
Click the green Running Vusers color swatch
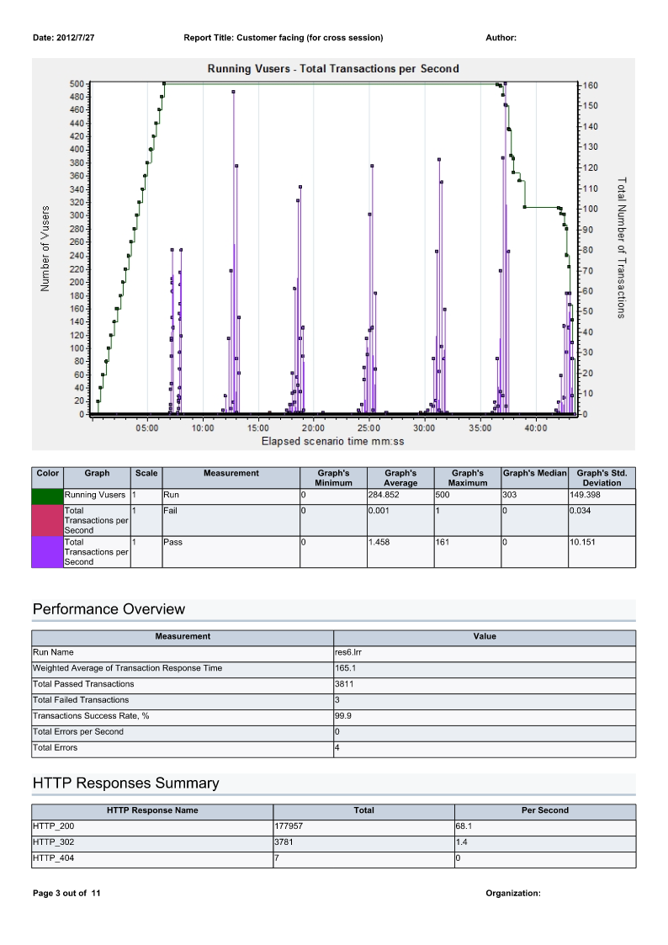(x=48, y=496)
